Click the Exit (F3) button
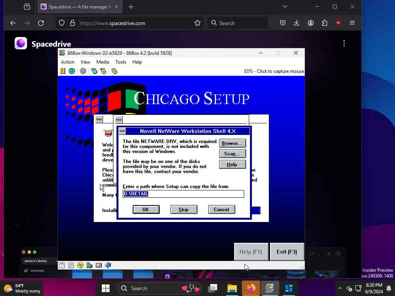Screen dimensions: 395x296 click(x=287, y=252)
